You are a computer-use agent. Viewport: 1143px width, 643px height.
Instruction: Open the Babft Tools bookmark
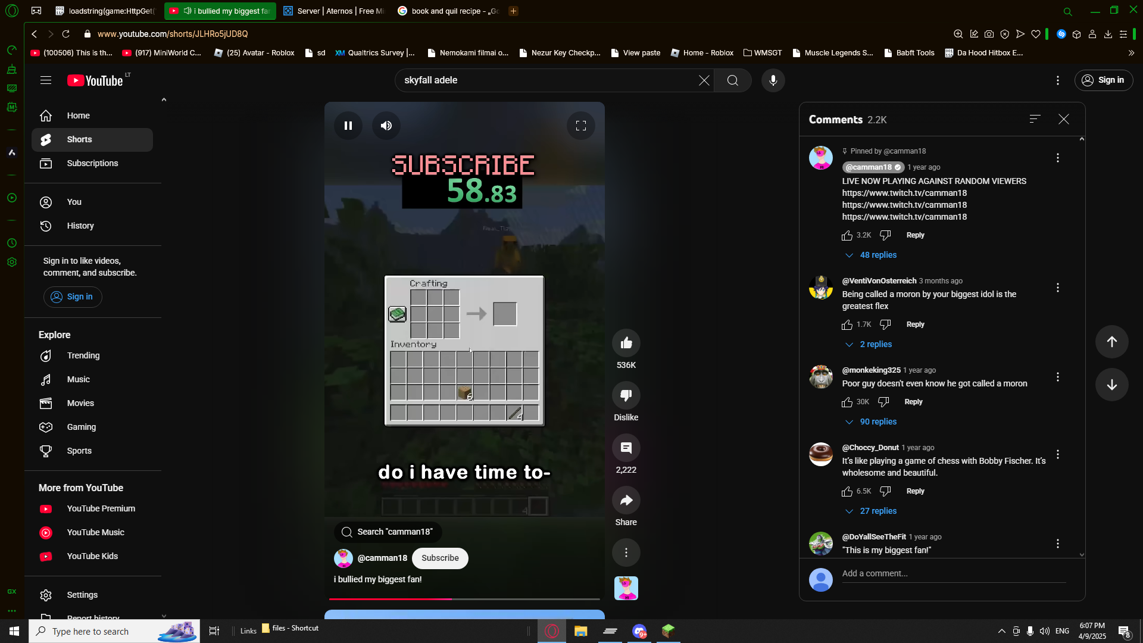pos(909,53)
